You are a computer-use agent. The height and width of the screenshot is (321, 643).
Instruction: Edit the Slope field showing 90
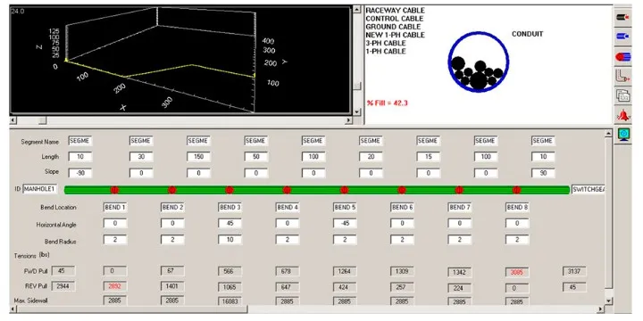point(543,172)
